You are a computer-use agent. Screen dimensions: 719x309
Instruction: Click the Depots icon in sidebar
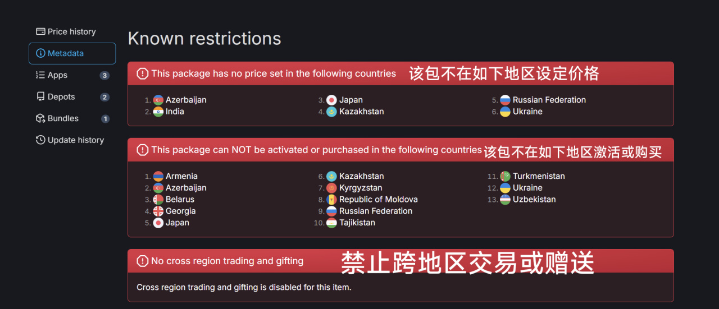(40, 96)
